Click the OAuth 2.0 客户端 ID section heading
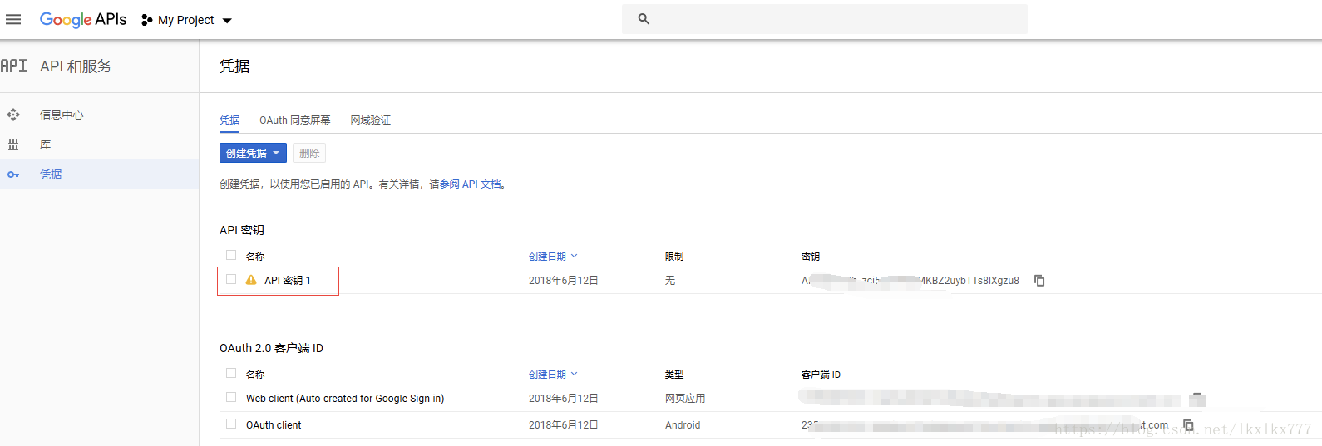The image size is (1322, 446). pos(271,348)
